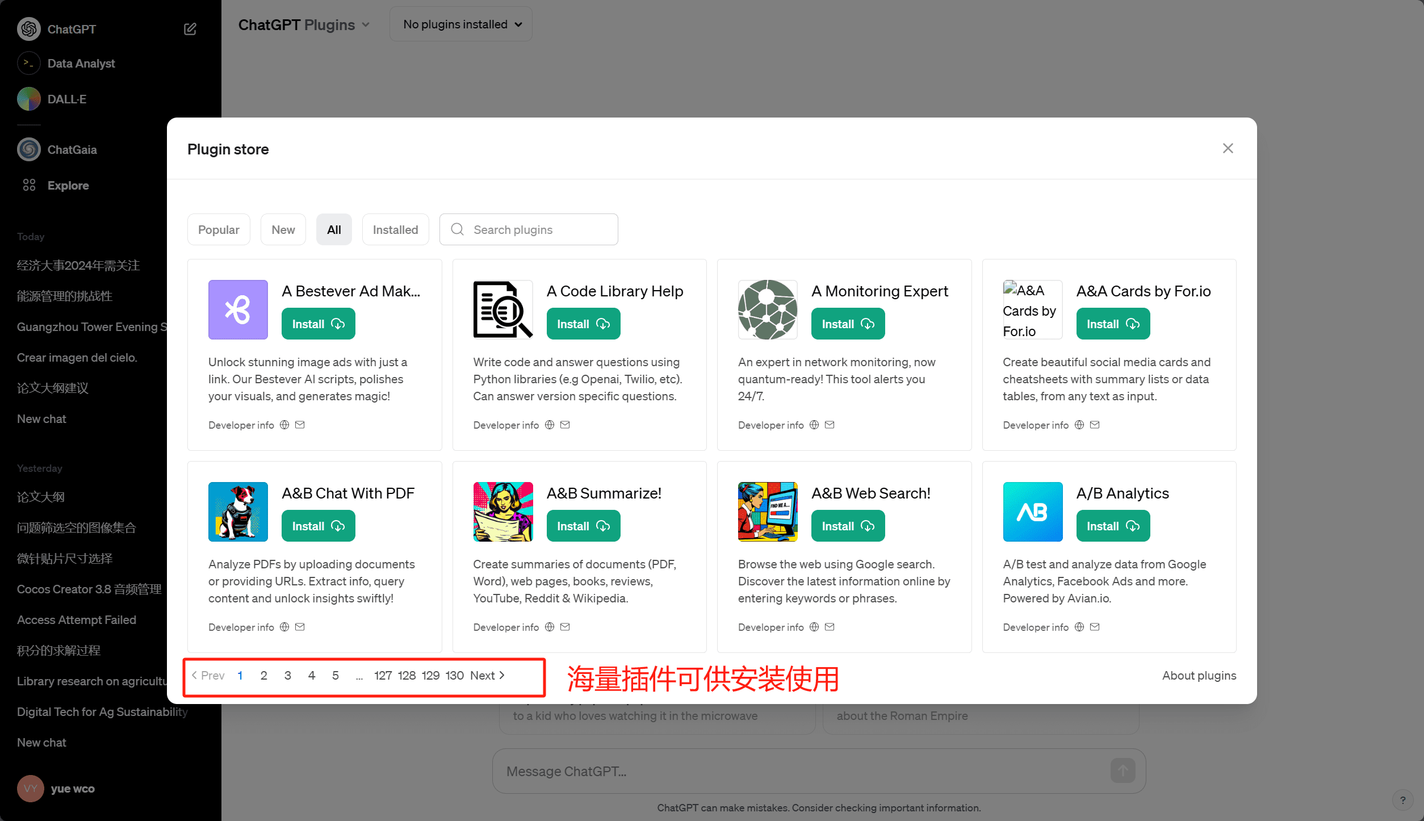1424x821 pixels.
Task: Click A&B Web Search developer website globe
Action: pyautogui.click(x=814, y=627)
